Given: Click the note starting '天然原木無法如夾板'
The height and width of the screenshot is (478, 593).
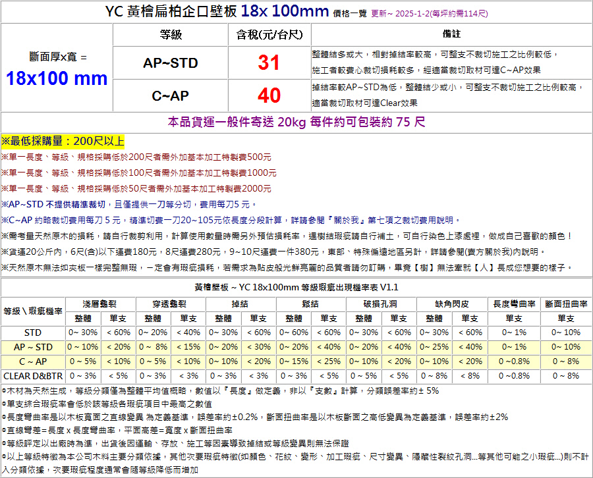Looking at the screenshot, I should [x=287, y=268].
